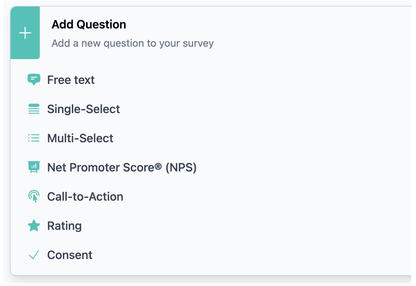Click the Multi-Select bullet list icon
Screen dimensions: 416x286
(x=34, y=138)
